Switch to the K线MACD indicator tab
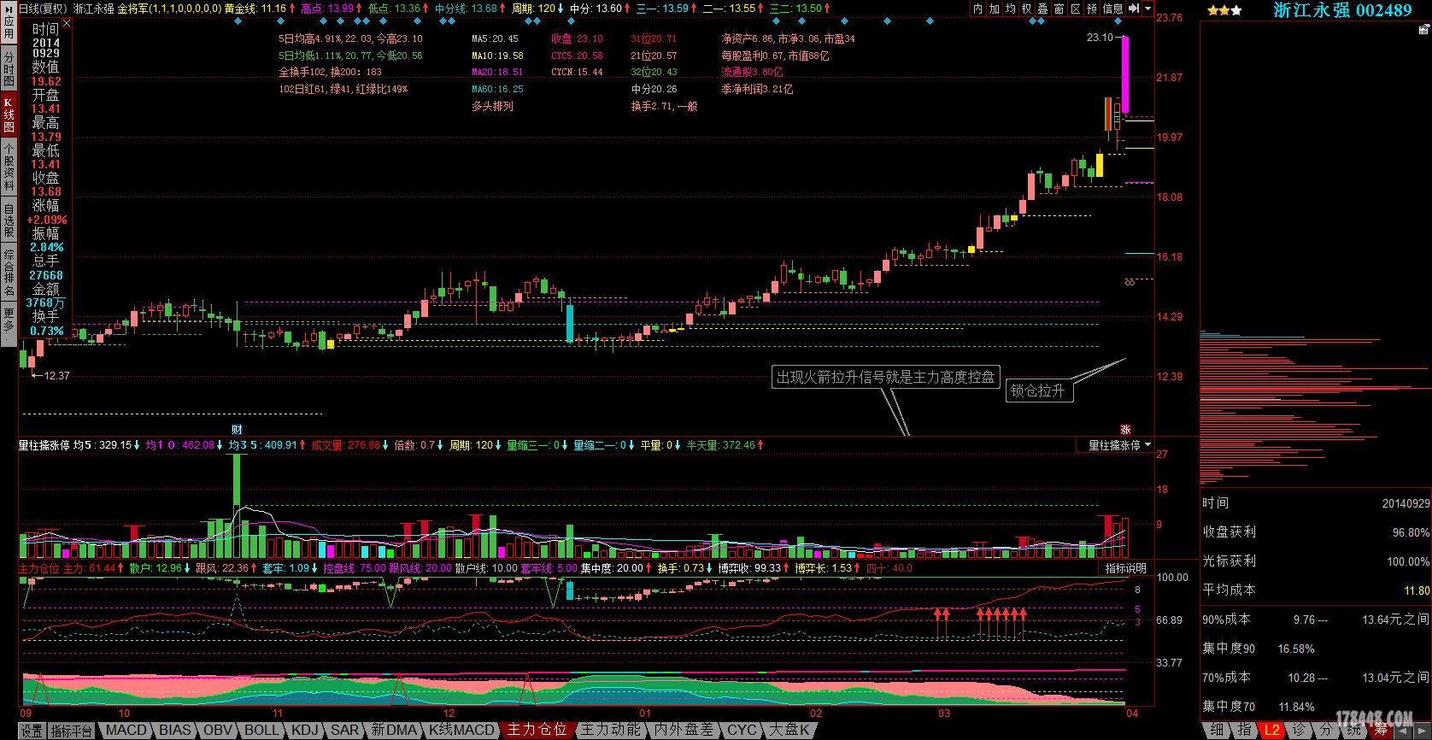1432x740 pixels. (x=461, y=731)
